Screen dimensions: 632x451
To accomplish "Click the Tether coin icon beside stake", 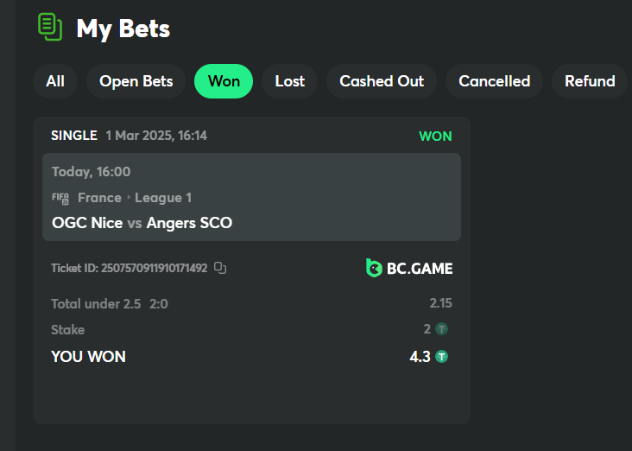I will click(441, 329).
